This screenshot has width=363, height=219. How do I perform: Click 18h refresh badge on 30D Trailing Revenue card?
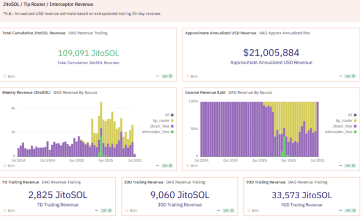[x=228, y=210]
